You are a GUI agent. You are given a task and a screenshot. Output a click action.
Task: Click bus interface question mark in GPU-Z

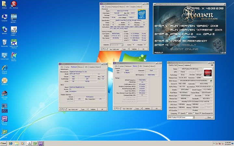[x=212, y=87]
